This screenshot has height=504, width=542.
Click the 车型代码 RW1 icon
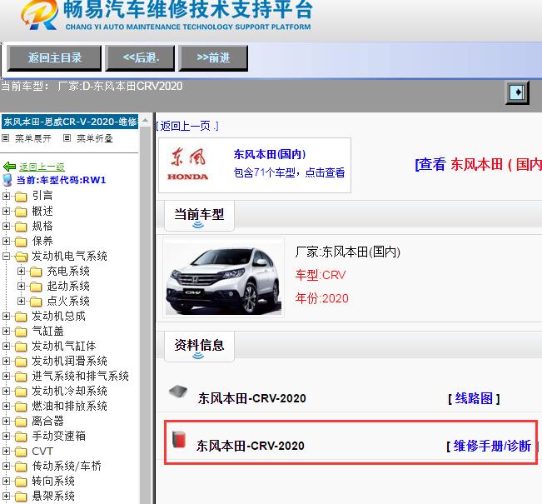tap(7, 180)
